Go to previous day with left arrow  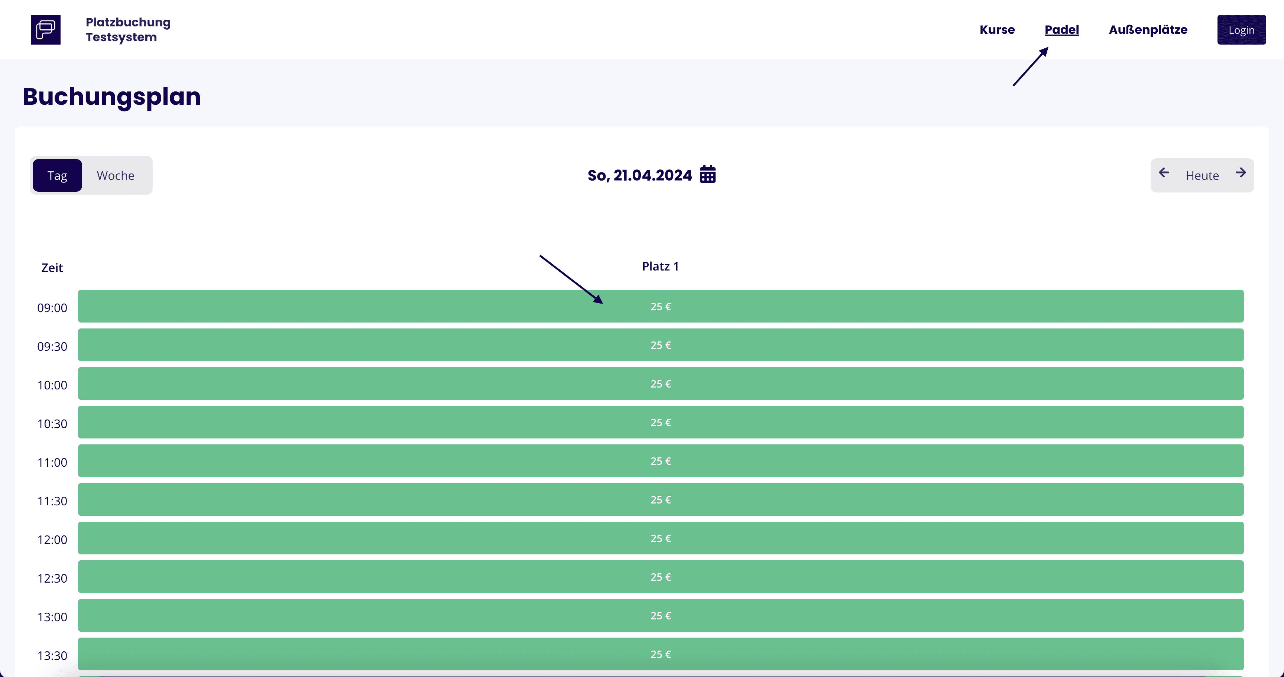[1164, 172]
